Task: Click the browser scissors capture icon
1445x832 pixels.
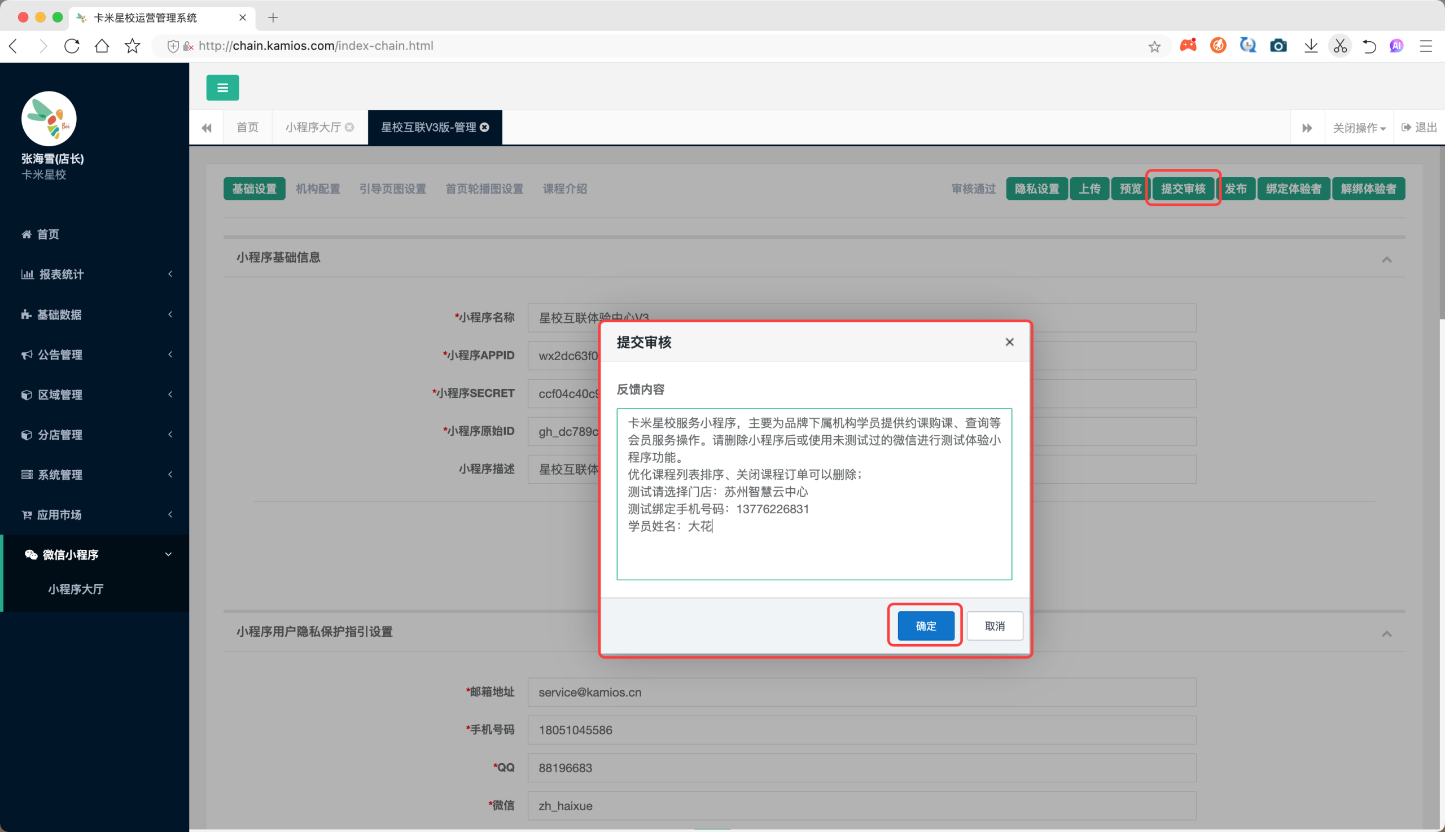Action: pos(1340,46)
